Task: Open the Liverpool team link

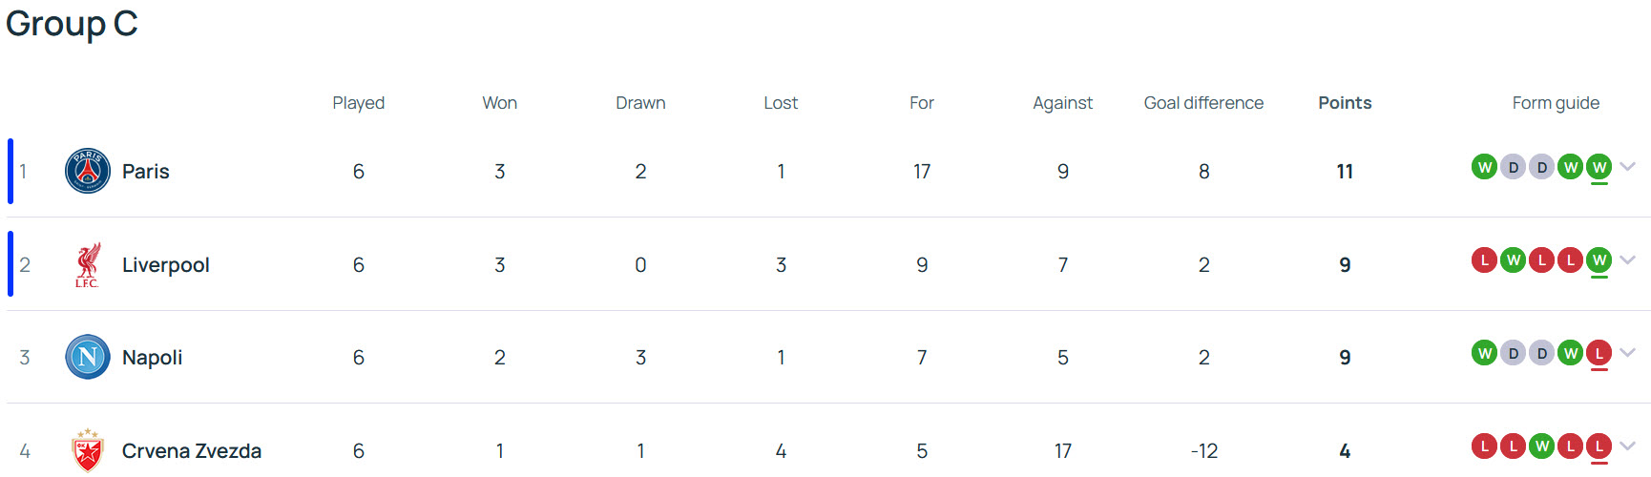Action: click(166, 265)
